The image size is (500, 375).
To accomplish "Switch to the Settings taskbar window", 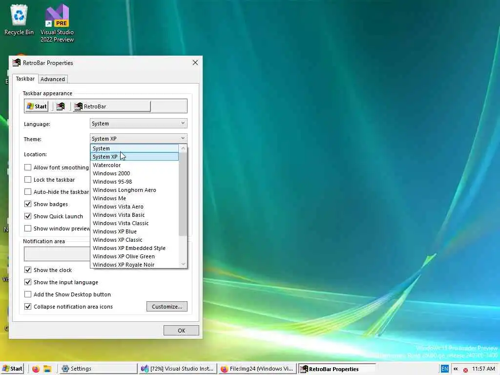I will [x=98, y=369].
